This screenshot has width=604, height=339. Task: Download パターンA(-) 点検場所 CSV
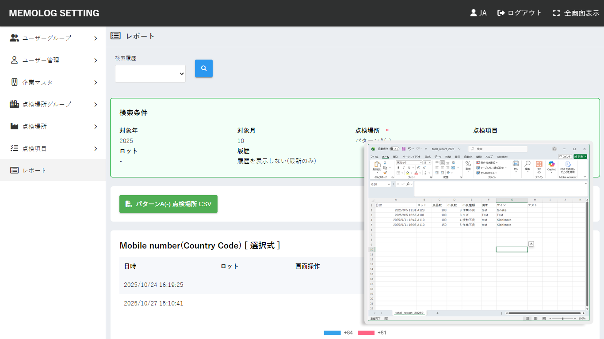168,204
